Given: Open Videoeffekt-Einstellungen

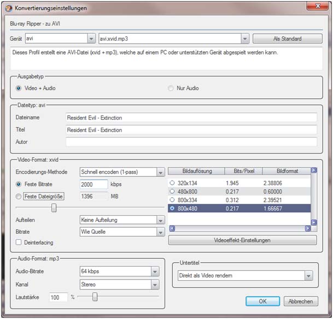Looking at the screenshot, I should [242, 240].
